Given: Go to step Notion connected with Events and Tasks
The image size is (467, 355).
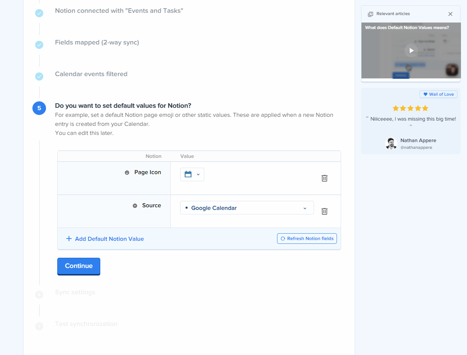Looking at the screenshot, I should coord(119,11).
